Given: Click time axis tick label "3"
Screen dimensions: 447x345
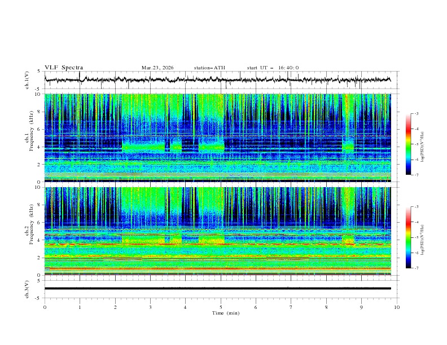Looking at the screenshot, I should click(150, 307).
